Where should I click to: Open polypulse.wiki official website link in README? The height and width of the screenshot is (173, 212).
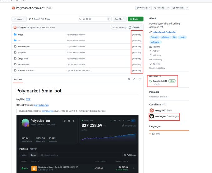tap(41, 105)
